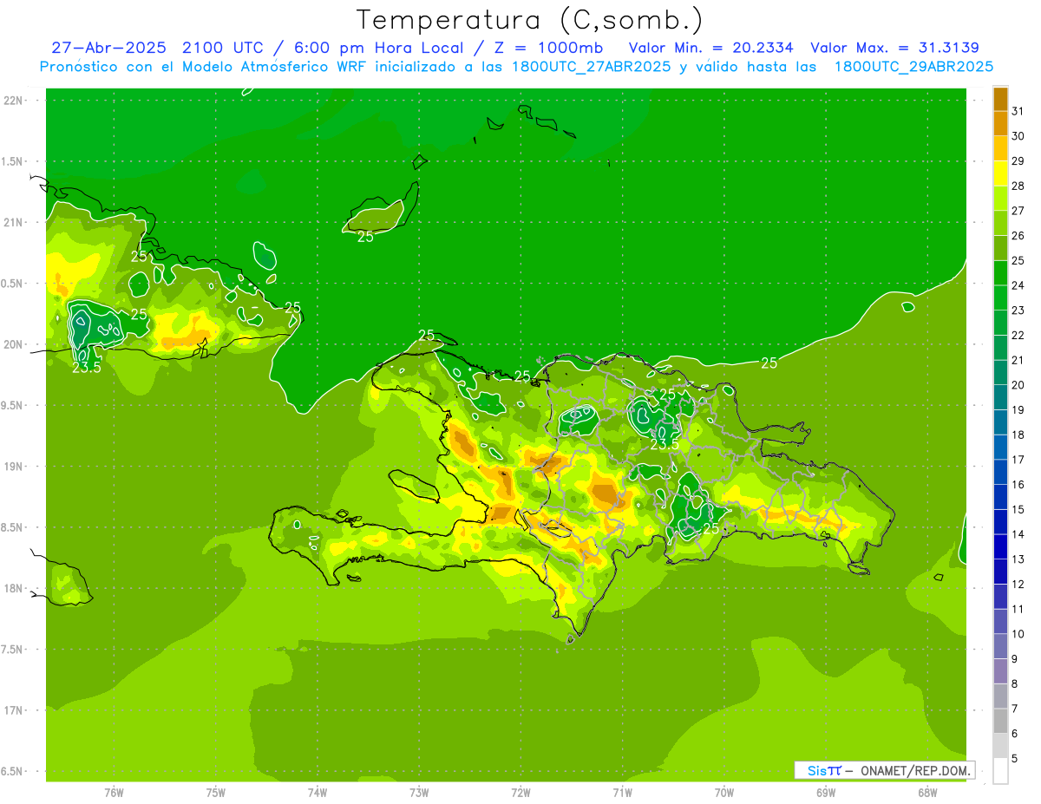Click the '70W' longitude axis label
Image resolution: width=1041 pixels, height=804 pixels.
724,793
